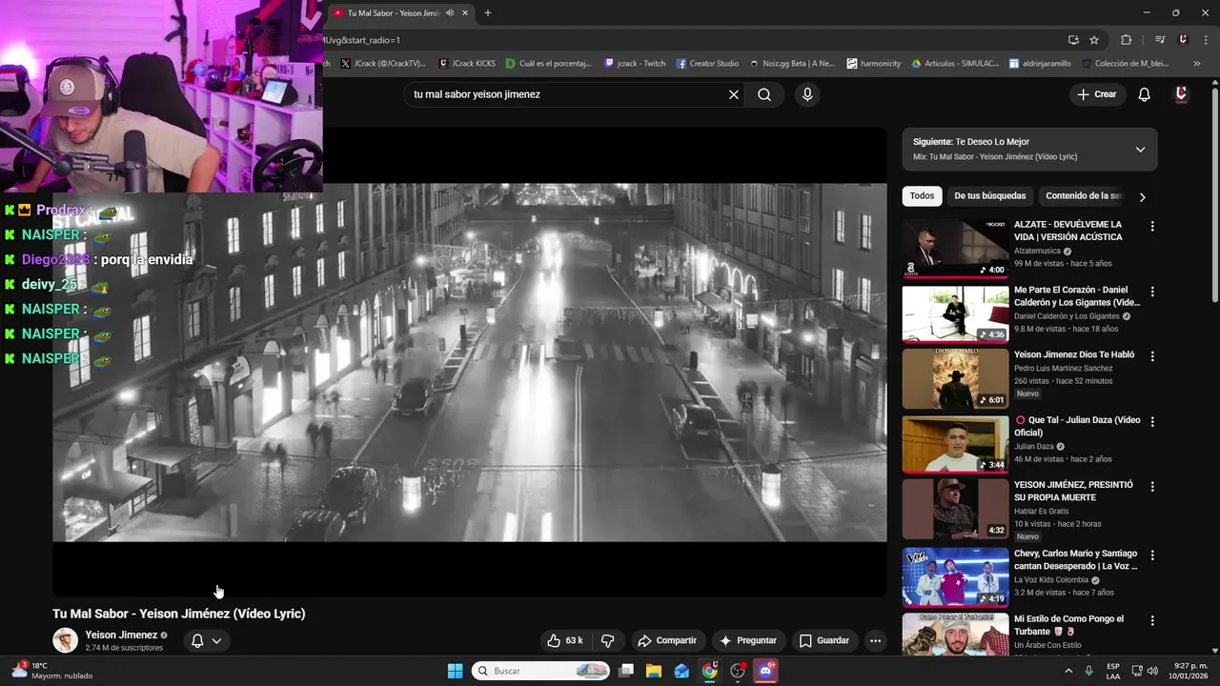Screen dimensions: 1220x686
Task: Like the video with 63 k
Action: click(564, 640)
